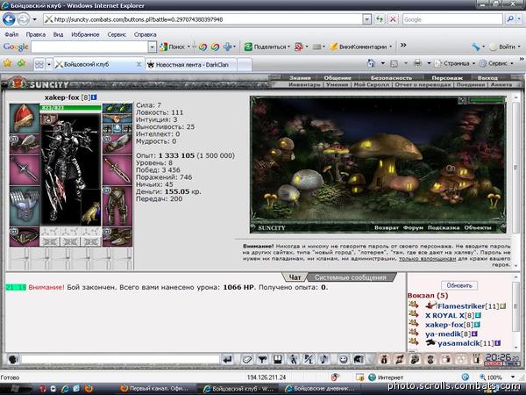Click the Выход game menu item
This screenshot has height=395, width=526.
click(487, 77)
